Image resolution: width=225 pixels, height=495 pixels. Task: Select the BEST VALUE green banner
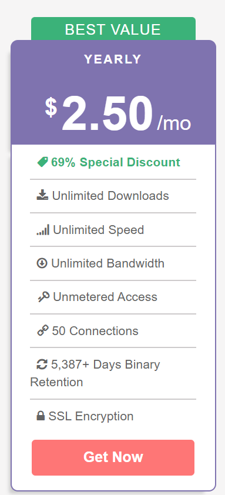(113, 29)
